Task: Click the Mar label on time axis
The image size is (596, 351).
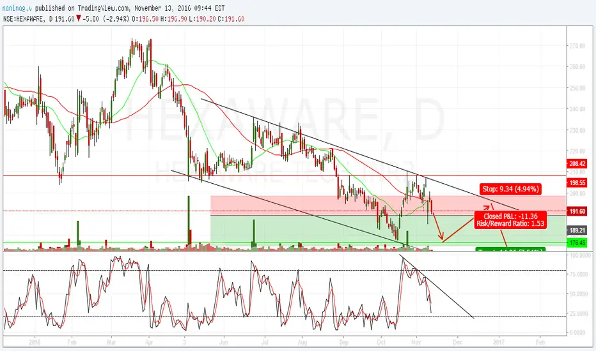Action: [x=111, y=342]
